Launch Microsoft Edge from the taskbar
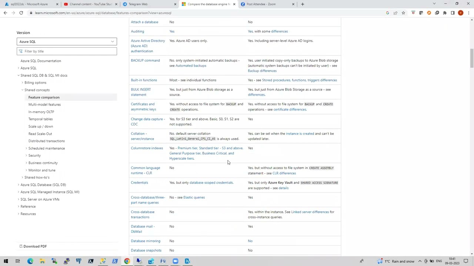This screenshot has width=474, height=266. pos(30,261)
